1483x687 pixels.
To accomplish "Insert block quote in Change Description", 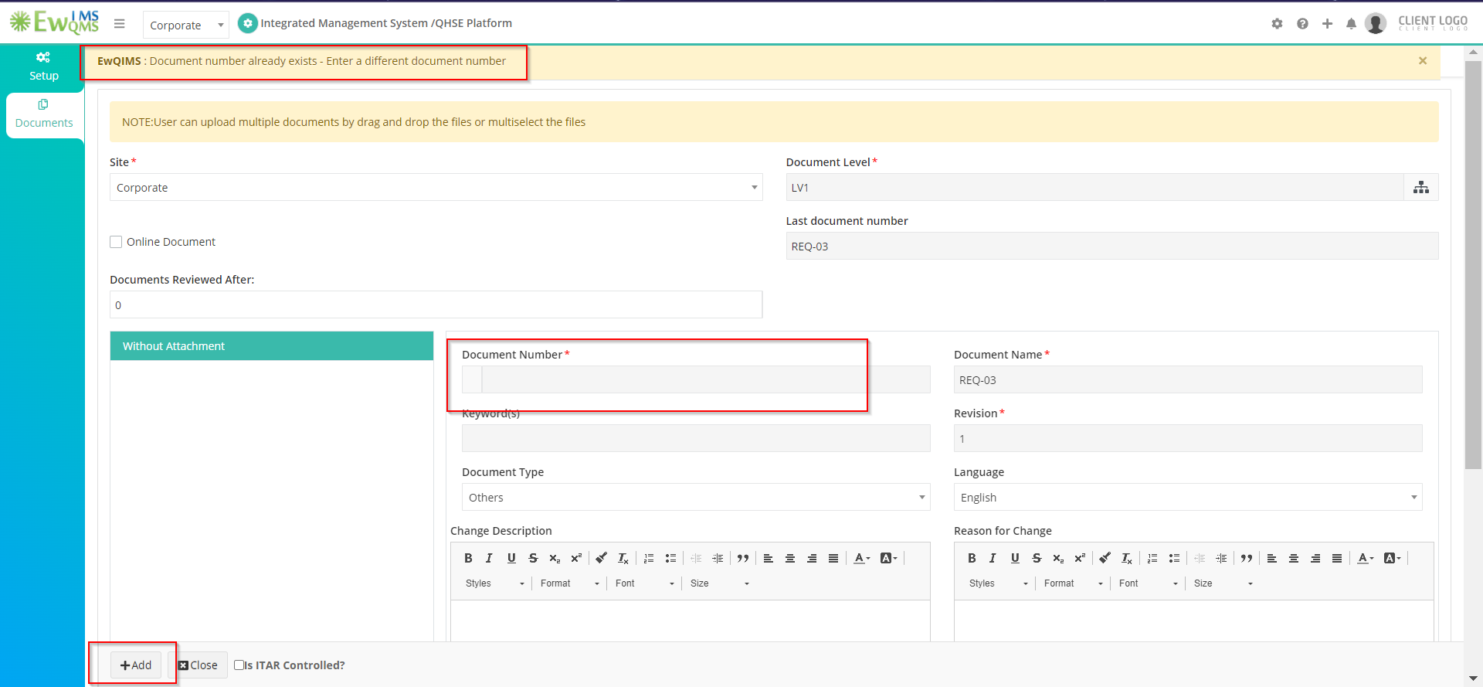I will pos(743,558).
